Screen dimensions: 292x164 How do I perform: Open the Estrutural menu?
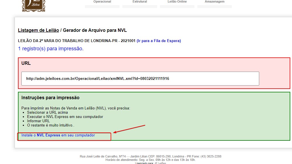point(140,2)
